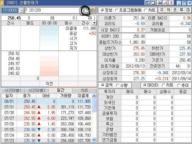Screen dimensions: 192x144
Task: Click the pin icon in the title bar
Action: click(159, 3)
